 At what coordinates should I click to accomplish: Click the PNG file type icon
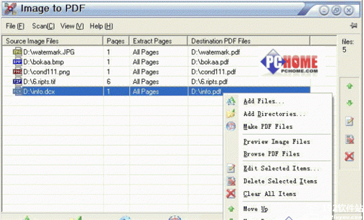coord(18,72)
